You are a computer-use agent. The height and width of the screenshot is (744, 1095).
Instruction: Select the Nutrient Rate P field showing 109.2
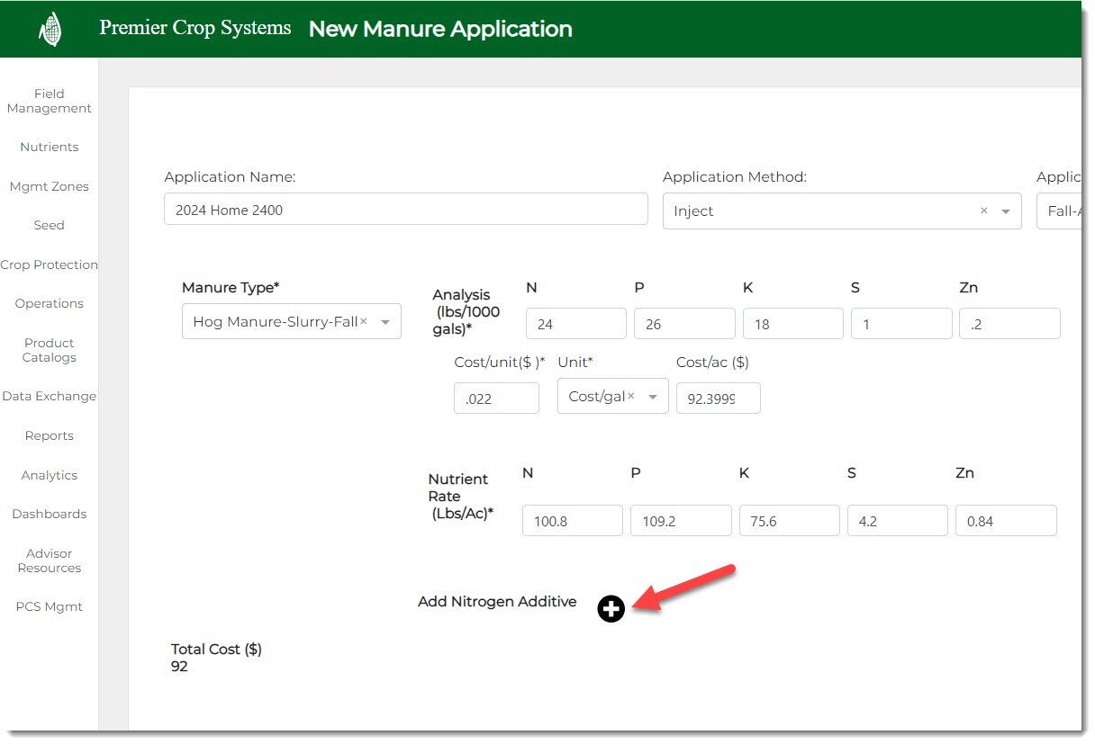pyautogui.click(x=681, y=521)
